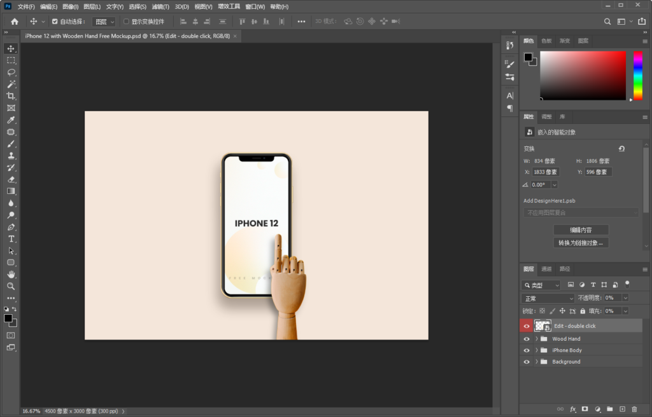Image resolution: width=652 pixels, height=417 pixels.
Task: Open the File menu
Action: pos(25,6)
